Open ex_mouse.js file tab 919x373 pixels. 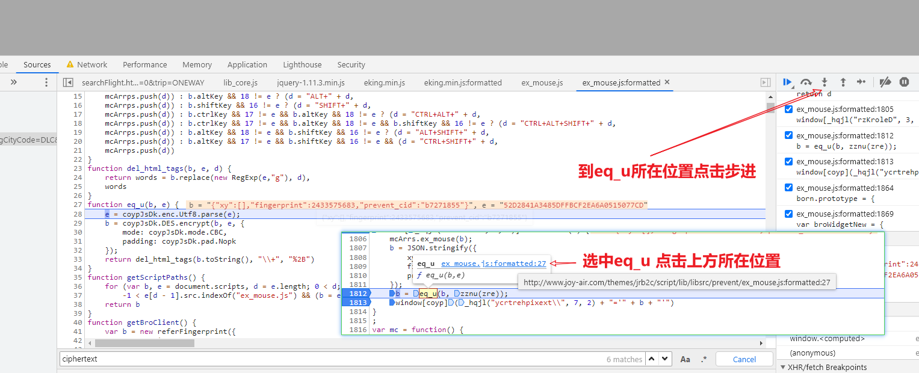[542, 82]
